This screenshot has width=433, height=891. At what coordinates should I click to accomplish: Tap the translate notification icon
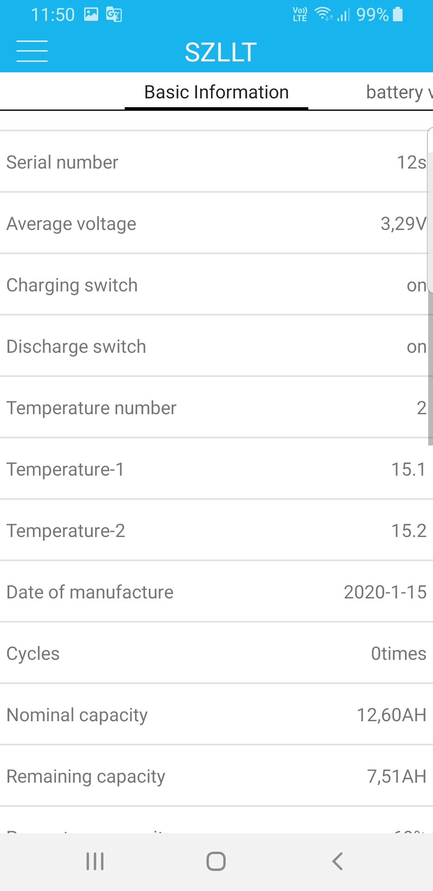(114, 14)
